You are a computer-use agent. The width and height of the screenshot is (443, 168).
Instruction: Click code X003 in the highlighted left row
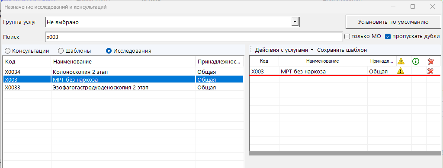pos(11,80)
